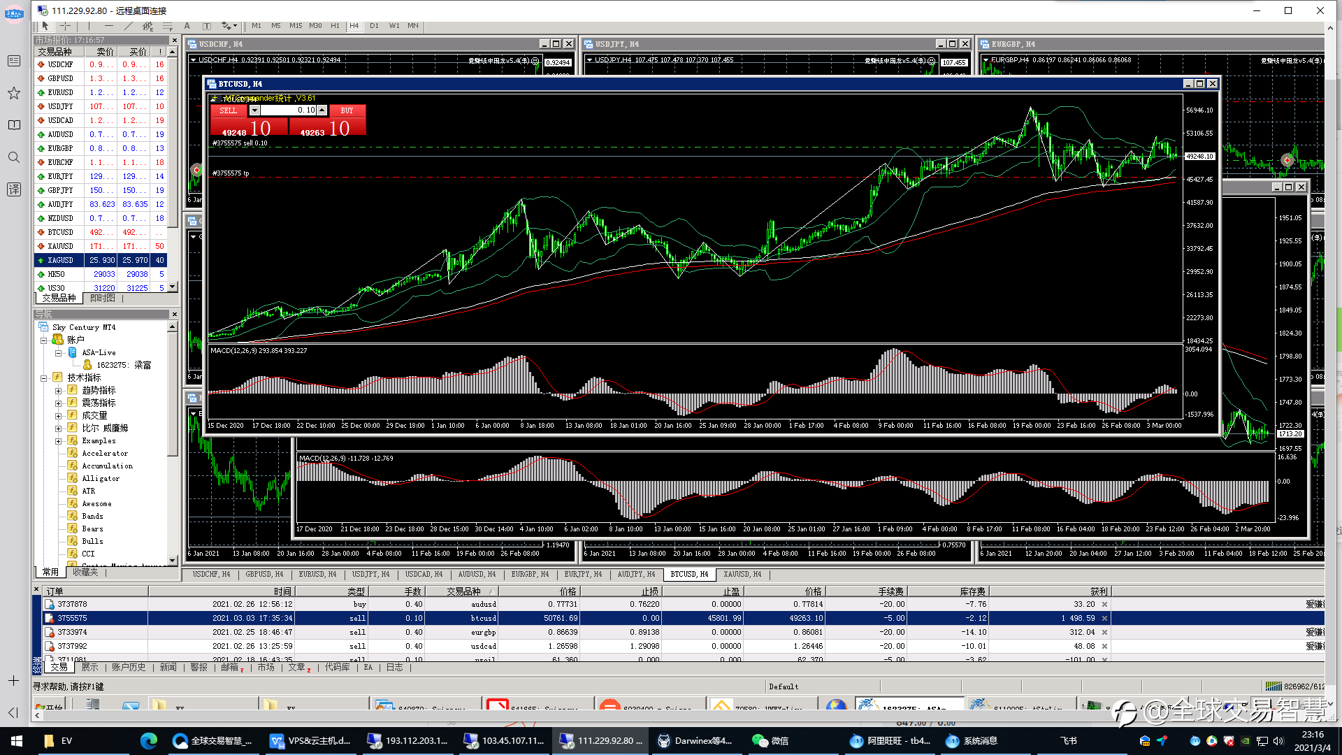
Task: Close the Navigator panel
Action: pos(174,314)
